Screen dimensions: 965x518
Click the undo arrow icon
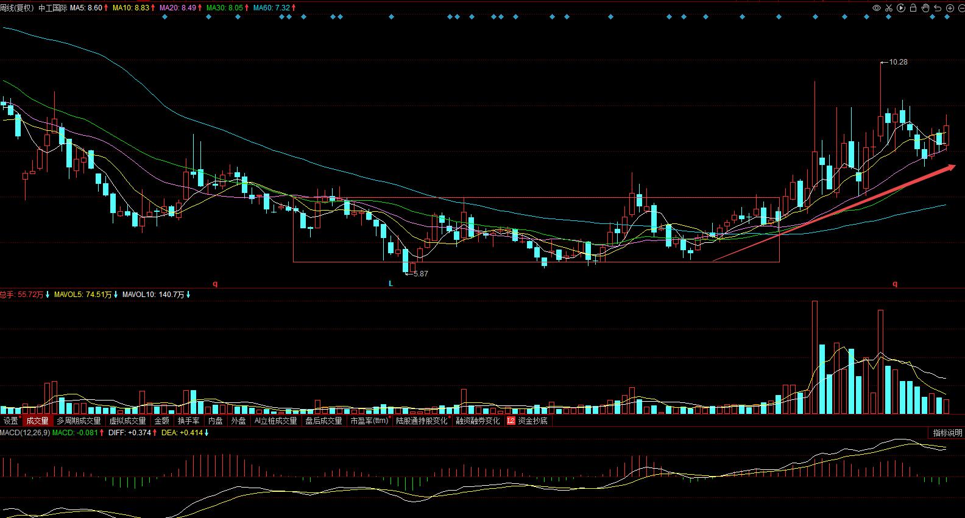coord(938,8)
